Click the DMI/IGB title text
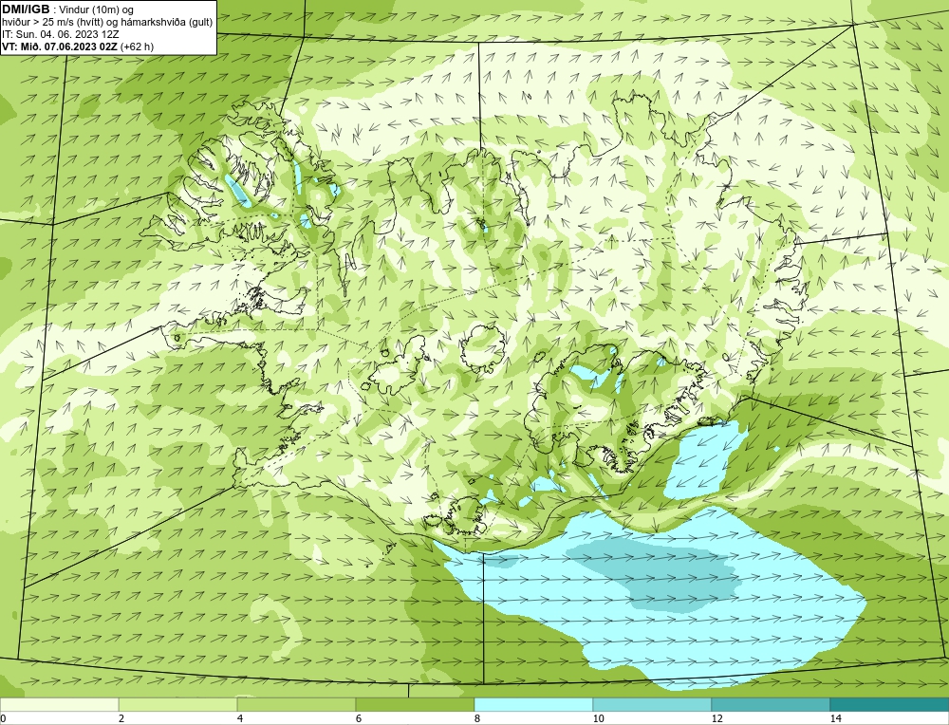 click(26, 9)
